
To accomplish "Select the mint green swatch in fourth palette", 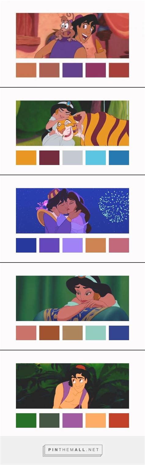I will tap(96, 333).
